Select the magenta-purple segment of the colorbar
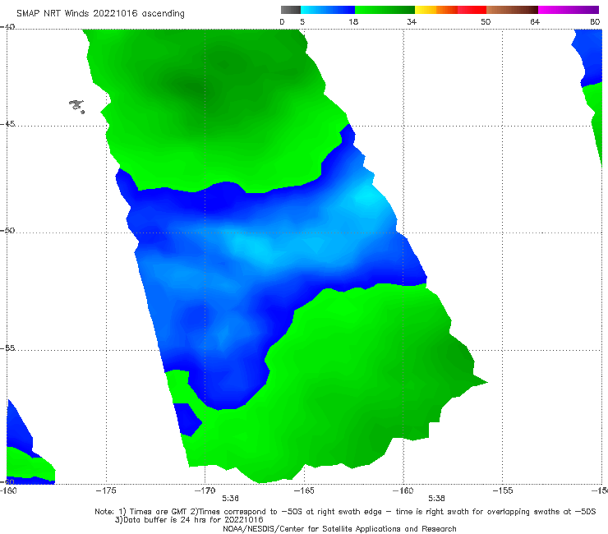 [x=569, y=10]
